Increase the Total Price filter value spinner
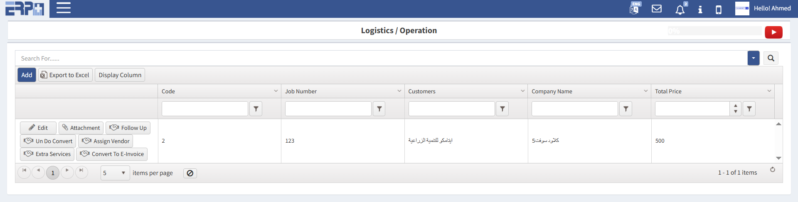This screenshot has width=798, height=202. [736, 106]
